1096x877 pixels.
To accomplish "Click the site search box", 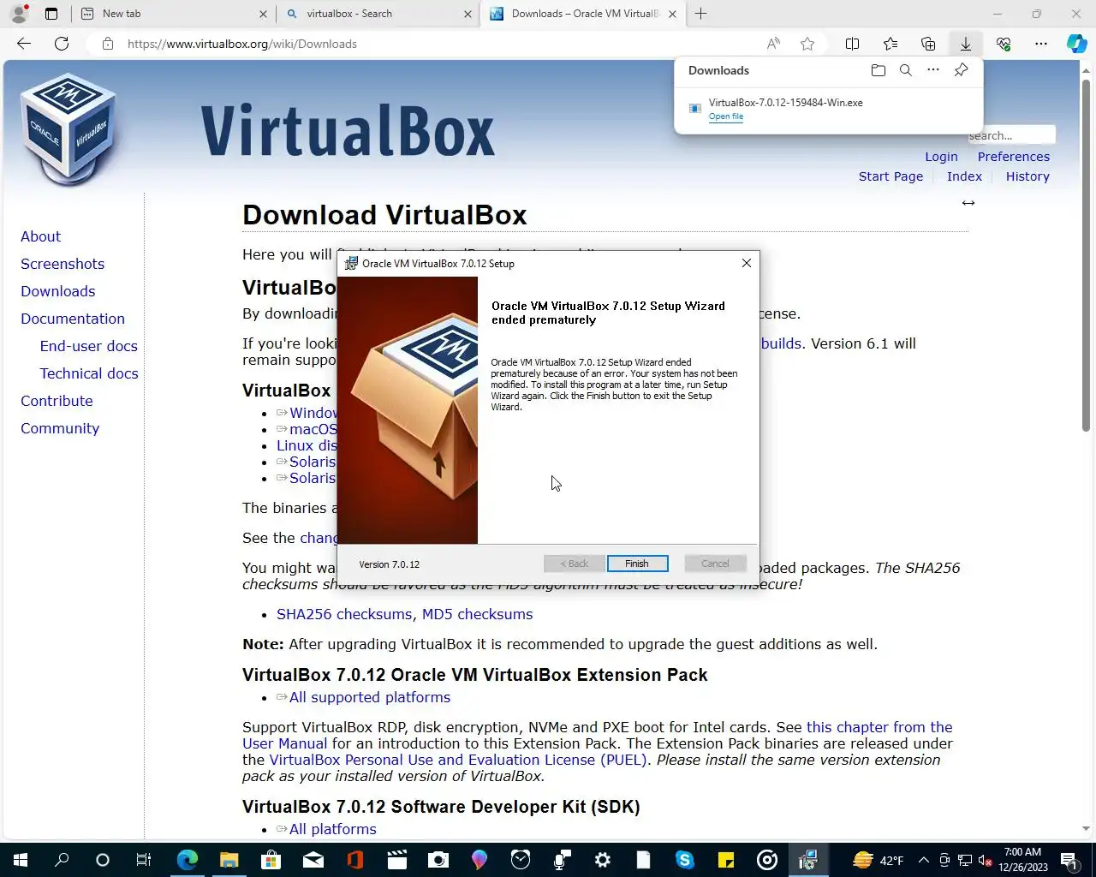I will pyautogui.click(x=1011, y=135).
